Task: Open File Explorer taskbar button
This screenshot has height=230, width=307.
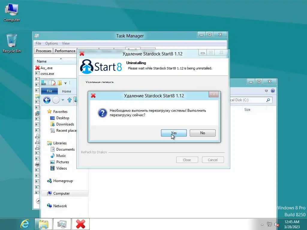Action: point(43,224)
